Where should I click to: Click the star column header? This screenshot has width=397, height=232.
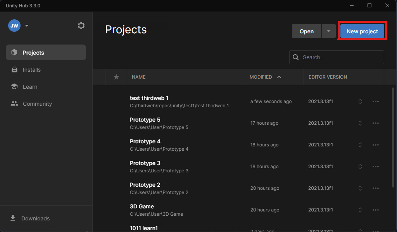tap(116, 77)
